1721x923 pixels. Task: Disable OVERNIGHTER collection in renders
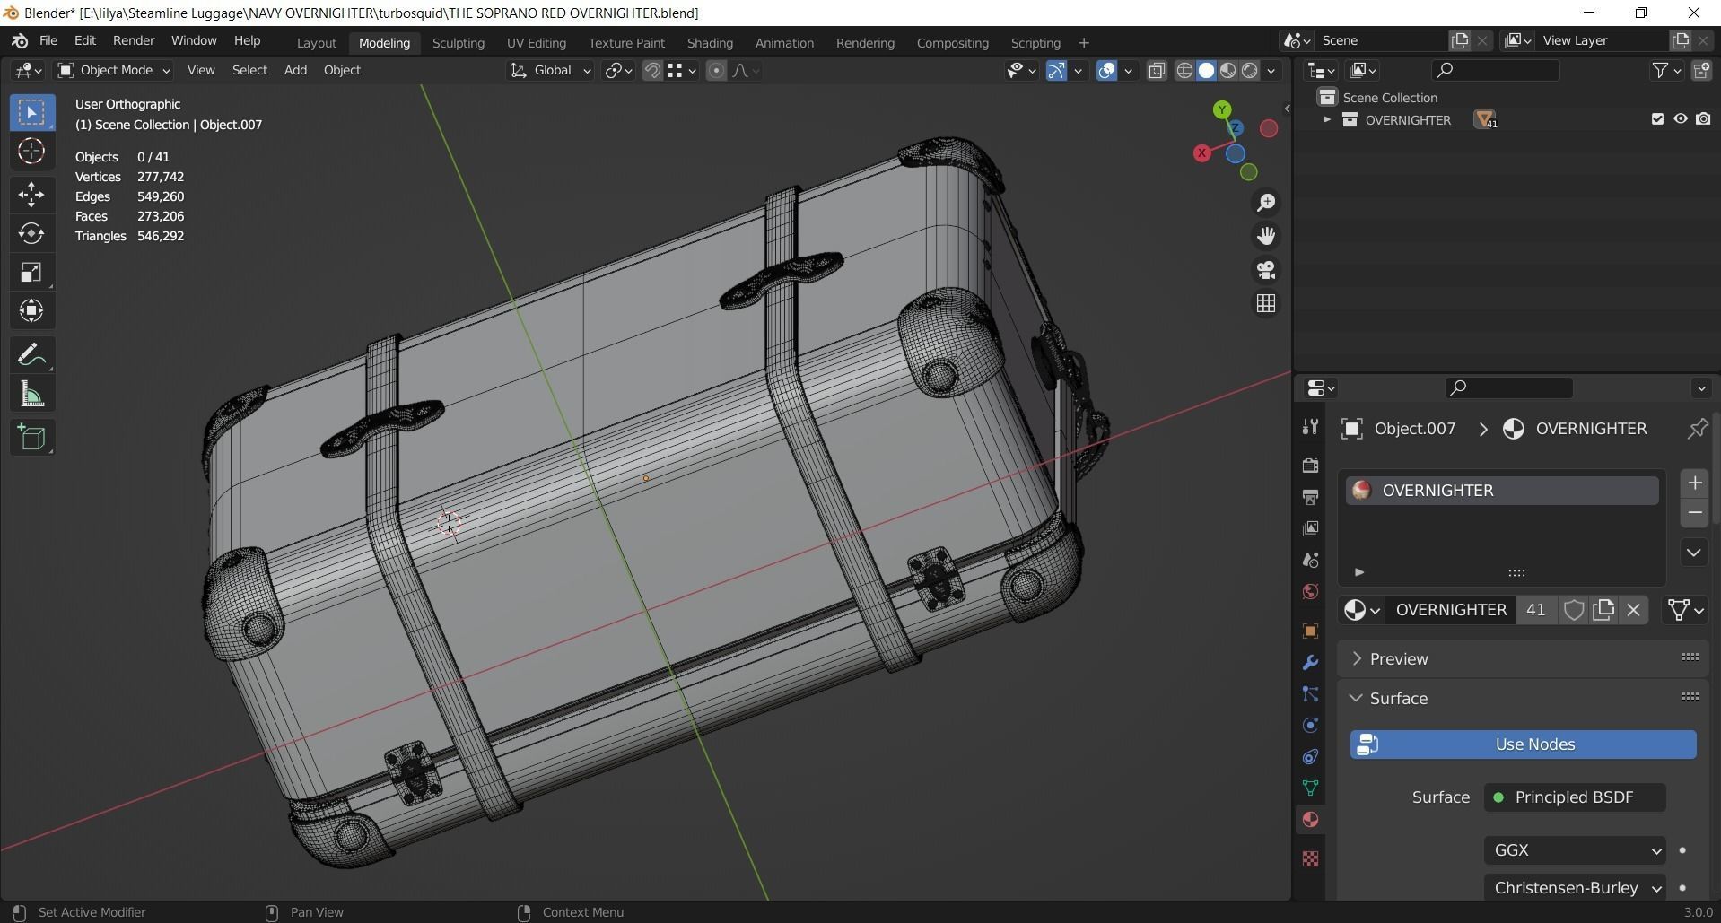(1703, 119)
